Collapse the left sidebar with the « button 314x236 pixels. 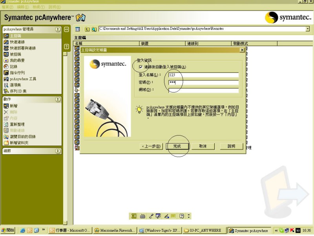pyautogui.click(x=66, y=29)
